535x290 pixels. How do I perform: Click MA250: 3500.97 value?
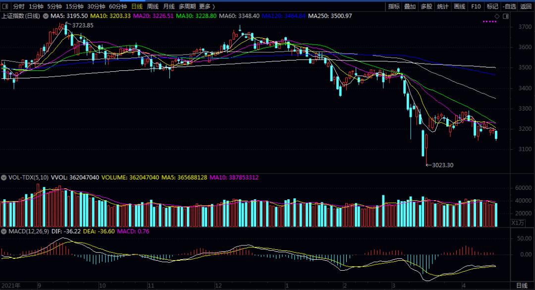click(330, 16)
